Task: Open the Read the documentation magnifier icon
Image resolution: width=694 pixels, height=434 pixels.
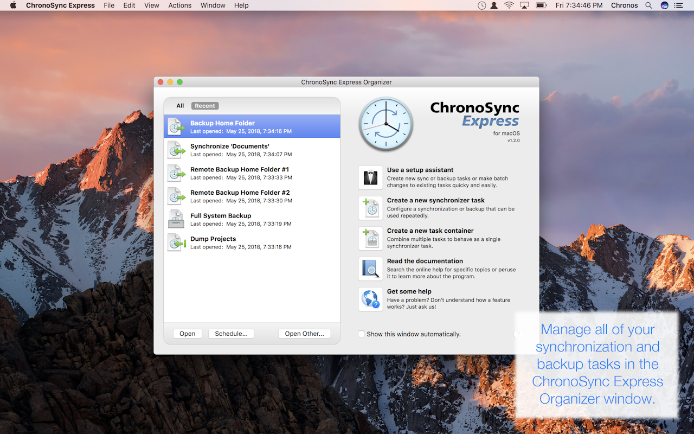Action: [370, 269]
